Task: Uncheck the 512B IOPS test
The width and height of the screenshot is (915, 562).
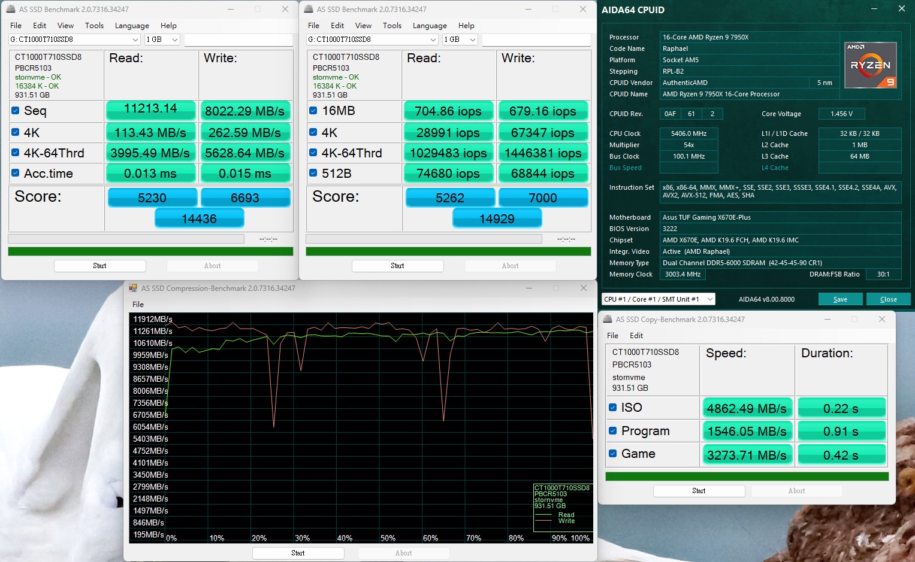Action: pyautogui.click(x=312, y=172)
